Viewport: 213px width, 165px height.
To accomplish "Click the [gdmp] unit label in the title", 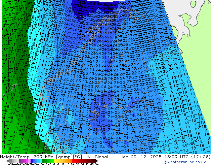I will click(65, 157).
